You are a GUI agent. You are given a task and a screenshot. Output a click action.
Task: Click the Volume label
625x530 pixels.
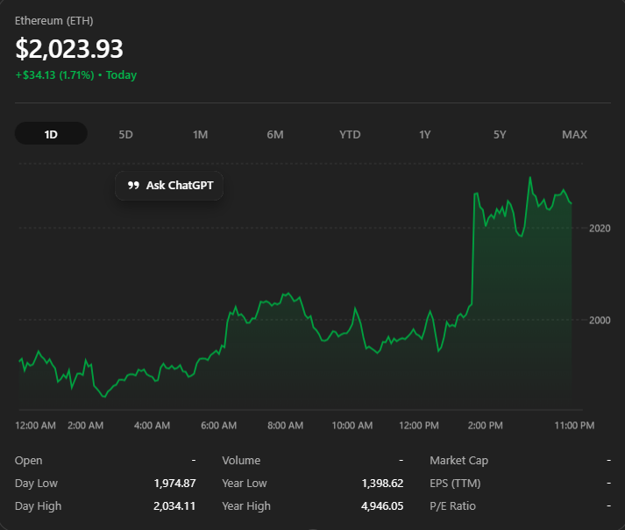click(241, 460)
